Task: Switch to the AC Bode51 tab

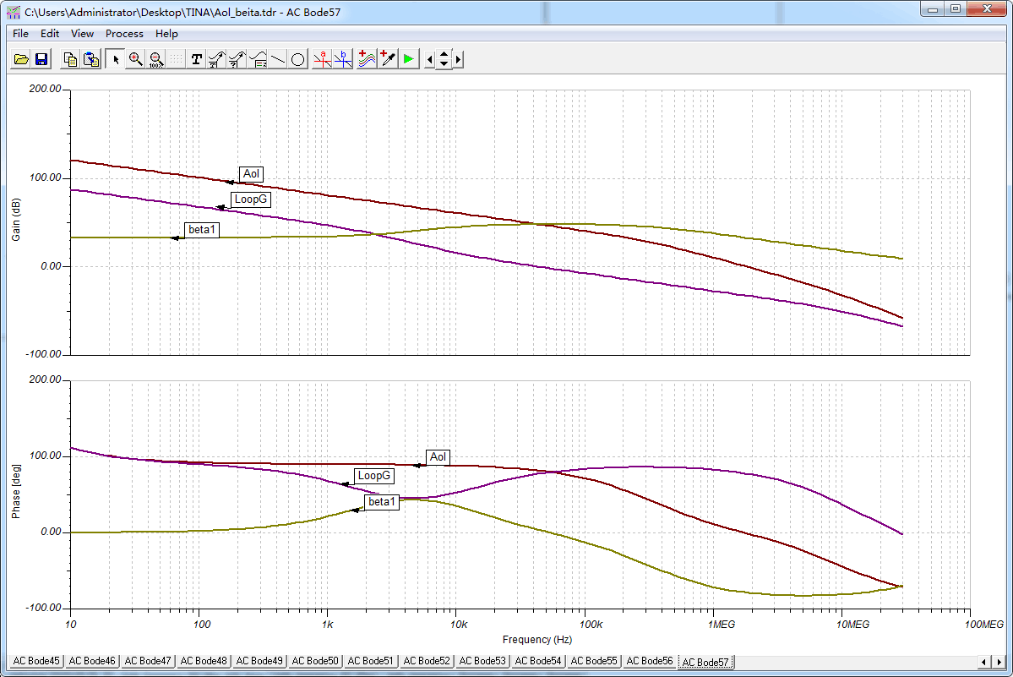Action: coord(370,661)
